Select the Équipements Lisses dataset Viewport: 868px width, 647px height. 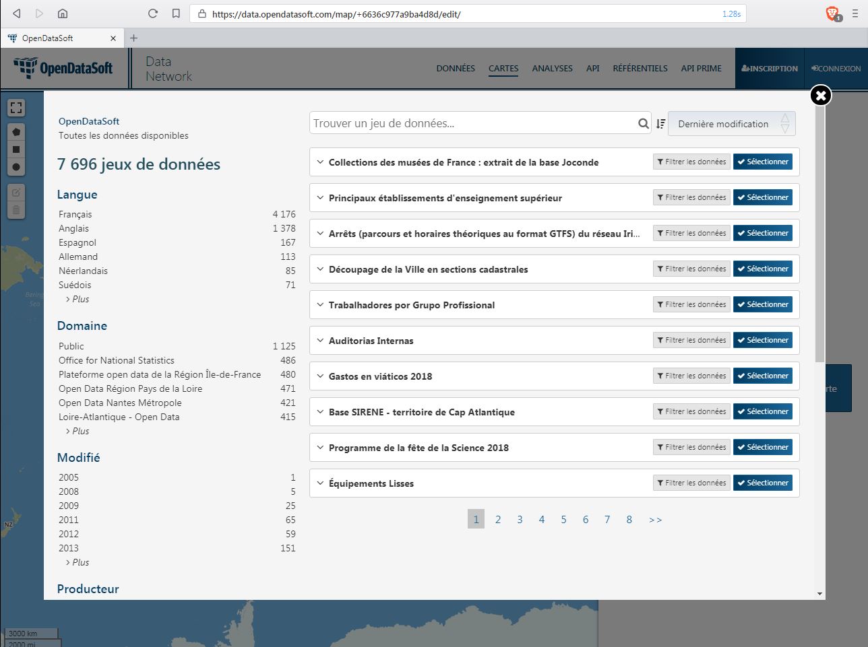762,483
